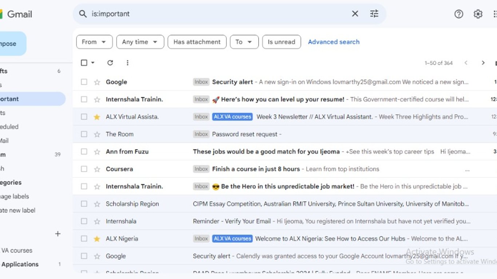
Task: Expand the From filter dropdown
Action: pyautogui.click(x=94, y=42)
